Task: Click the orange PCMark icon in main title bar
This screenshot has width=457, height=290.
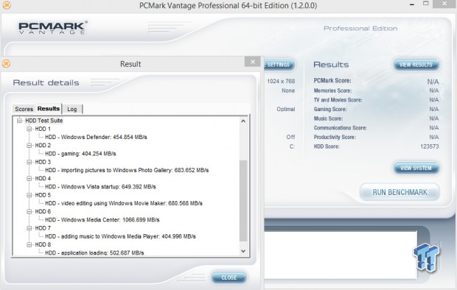Action: tap(7, 4)
